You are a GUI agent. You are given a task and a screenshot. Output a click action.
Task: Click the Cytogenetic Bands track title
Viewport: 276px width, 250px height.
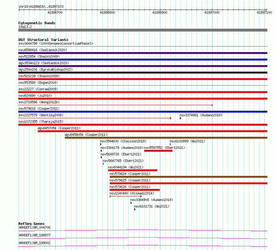(37, 23)
